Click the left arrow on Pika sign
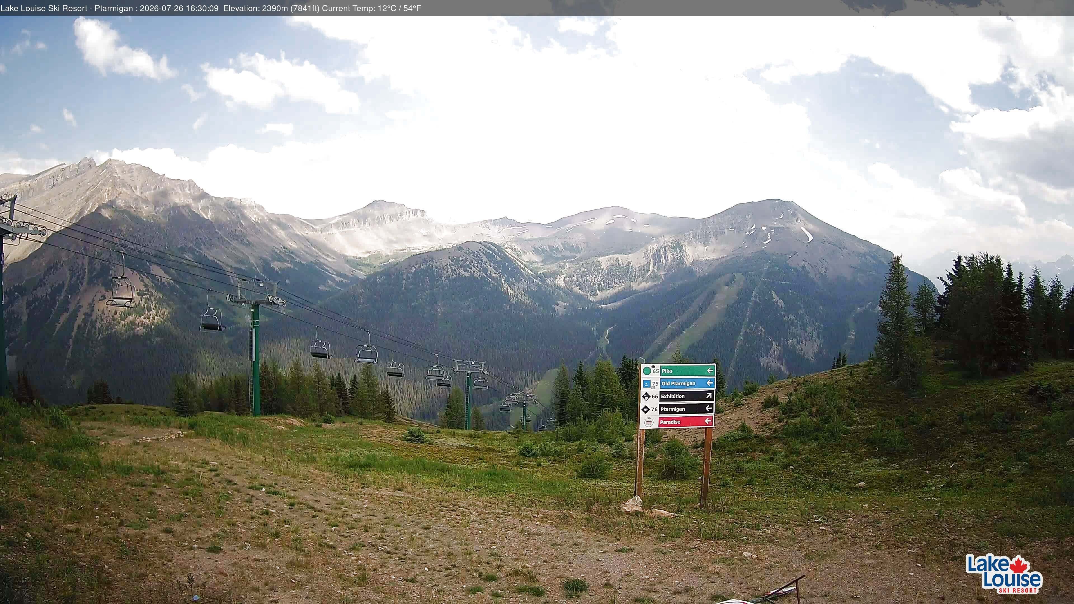 (710, 371)
